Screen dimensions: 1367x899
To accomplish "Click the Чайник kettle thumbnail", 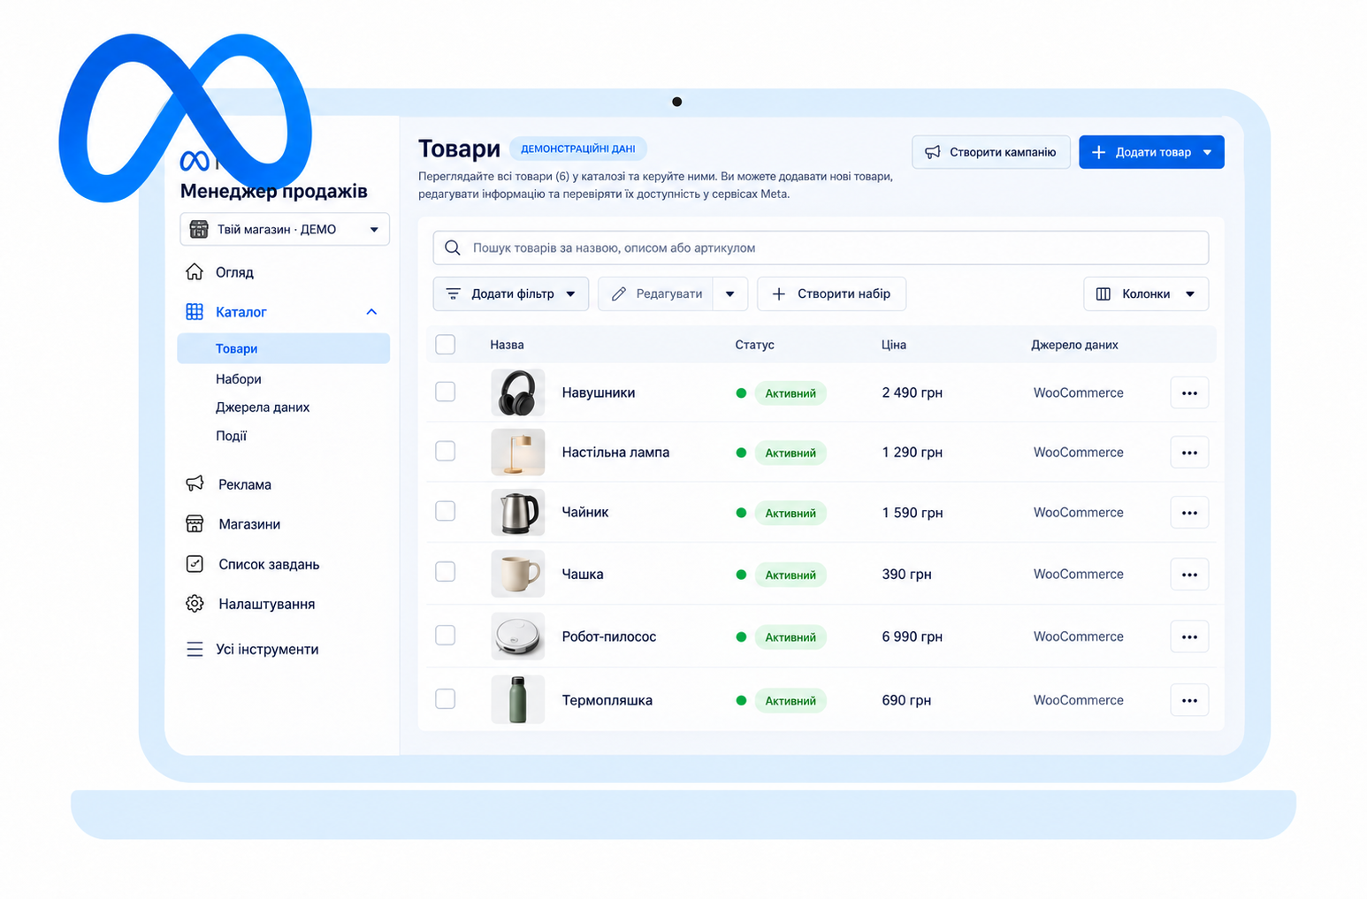I will [518, 513].
